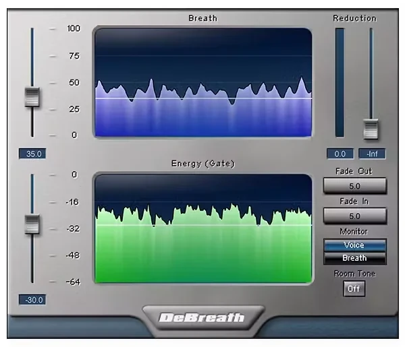Click the Energy (Gate) graph display

point(203,228)
